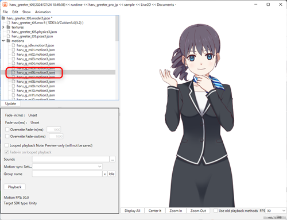The height and width of the screenshot is (220, 287).
Task: Enable Overwrite Fade-in(ms) checkbox
Action: (7, 129)
